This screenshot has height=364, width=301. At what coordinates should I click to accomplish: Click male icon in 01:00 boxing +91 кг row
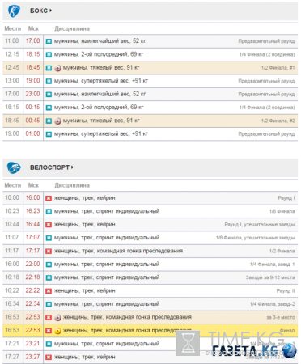pyautogui.click(x=49, y=134)
